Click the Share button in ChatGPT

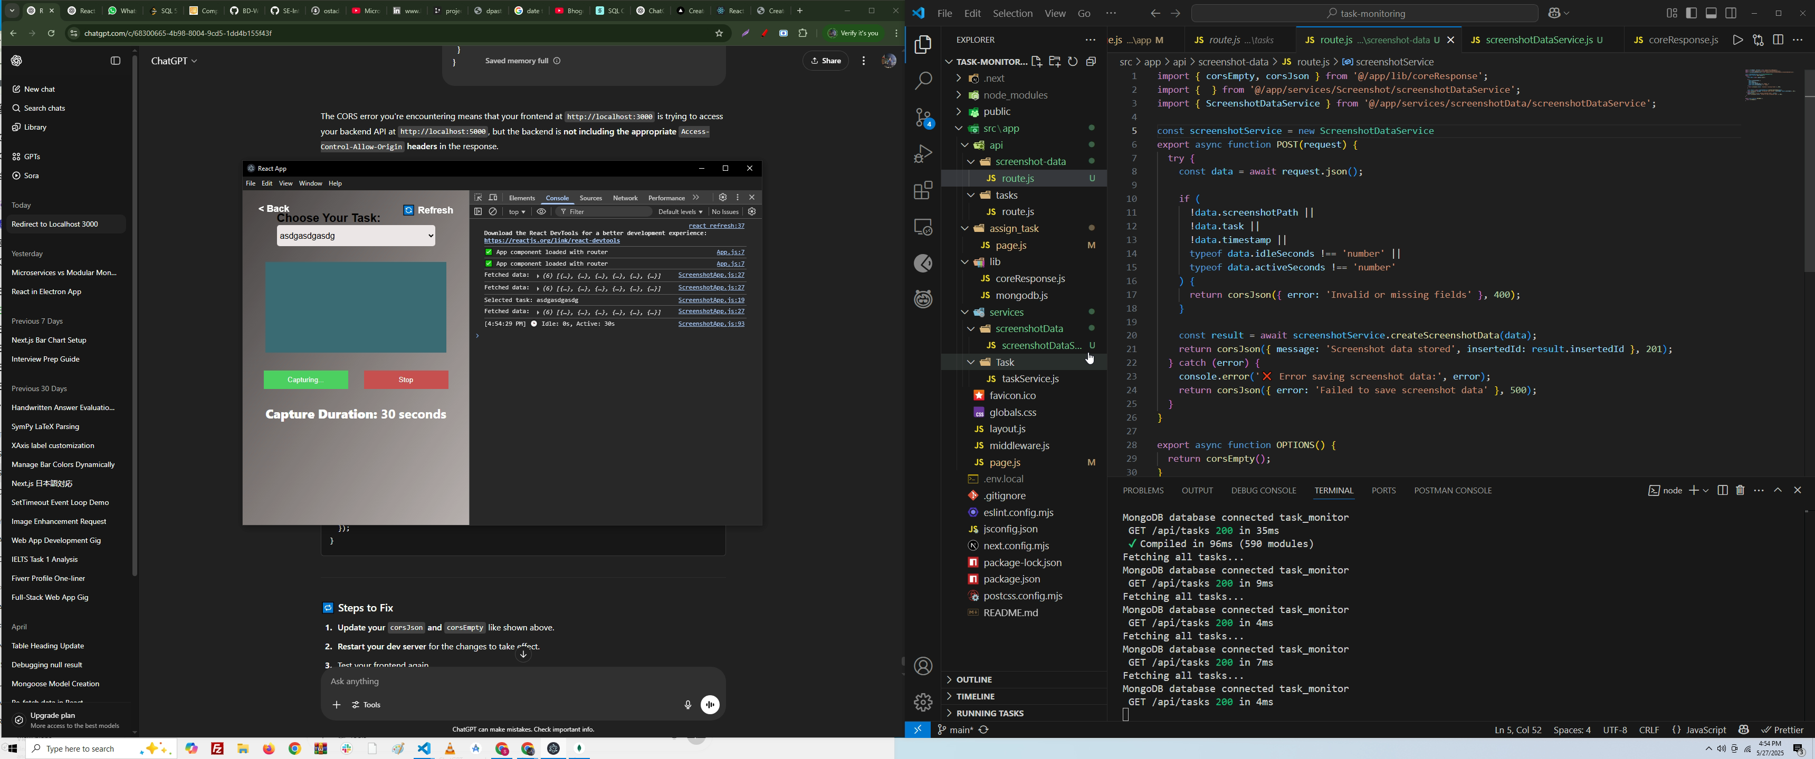(826, 61)
